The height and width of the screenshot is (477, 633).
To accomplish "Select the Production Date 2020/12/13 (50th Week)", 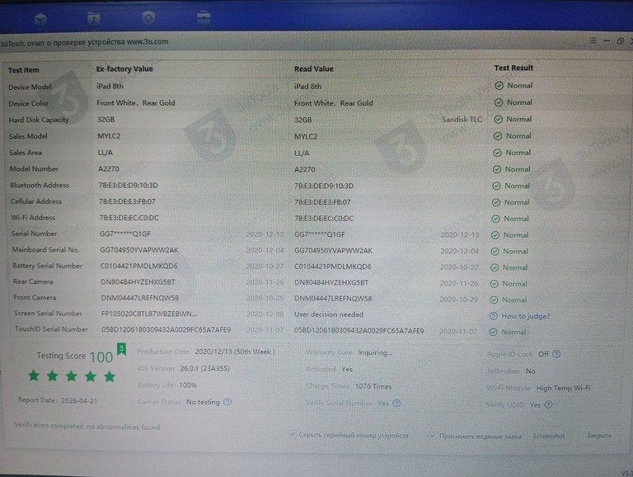I will 235,352.
